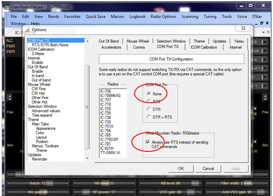
Task: Select TT-OMNI VI in the Radios list
Action: pyautogui.click(x=110, y=153)
